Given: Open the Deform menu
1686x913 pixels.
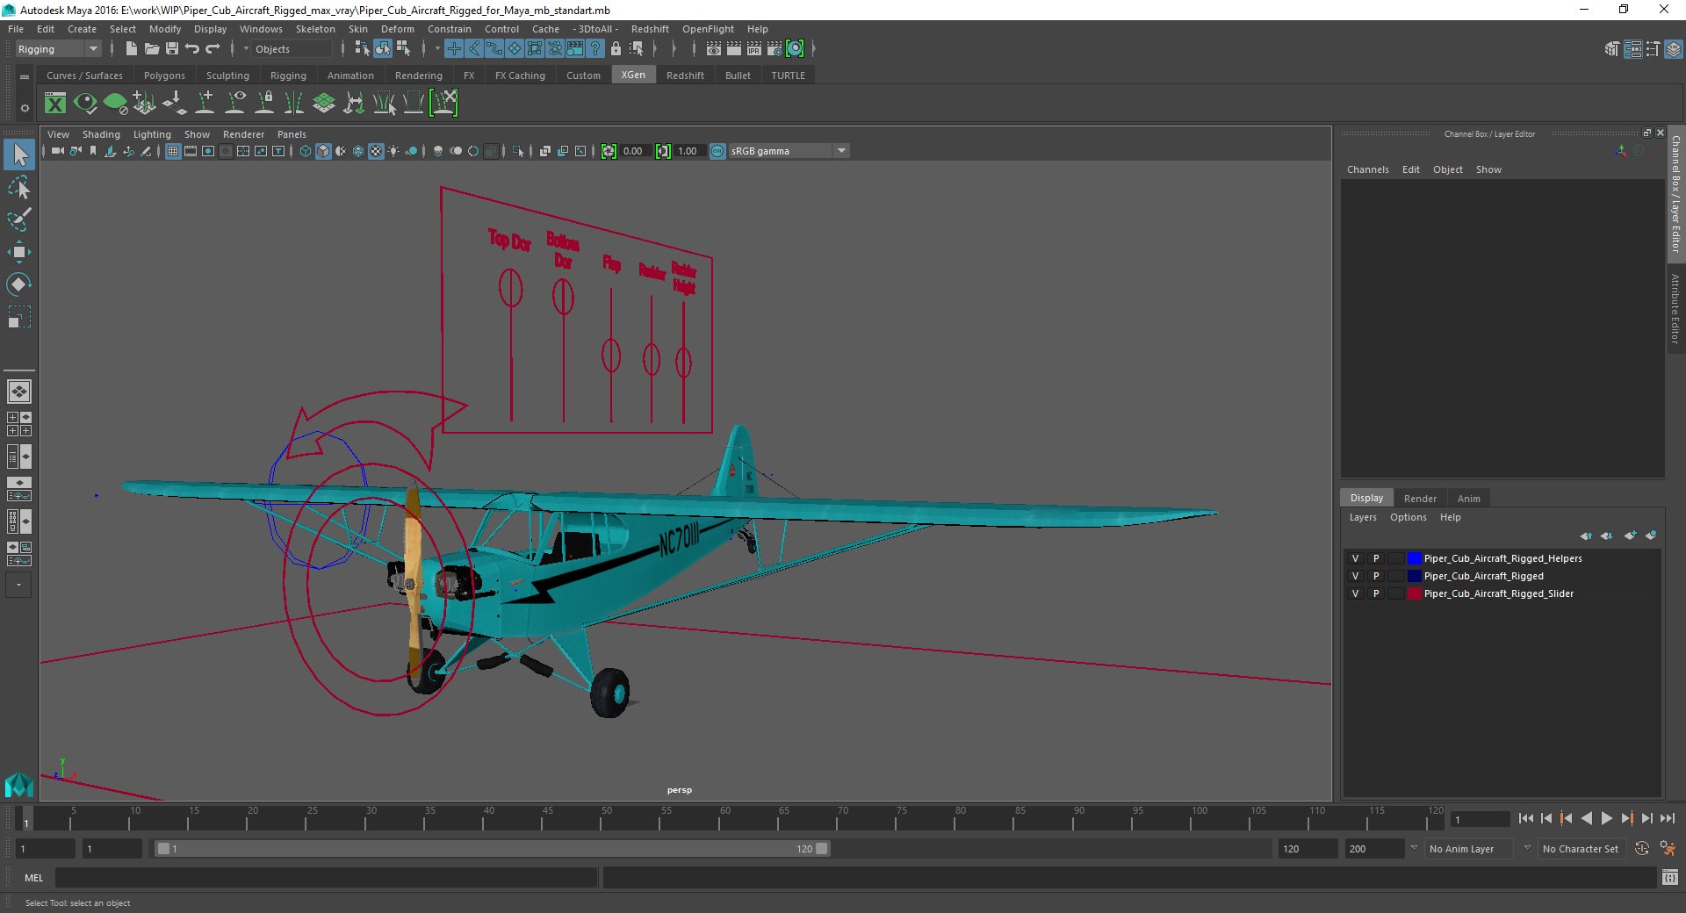Looking at the screenshot, I should (x=397, y=29).
